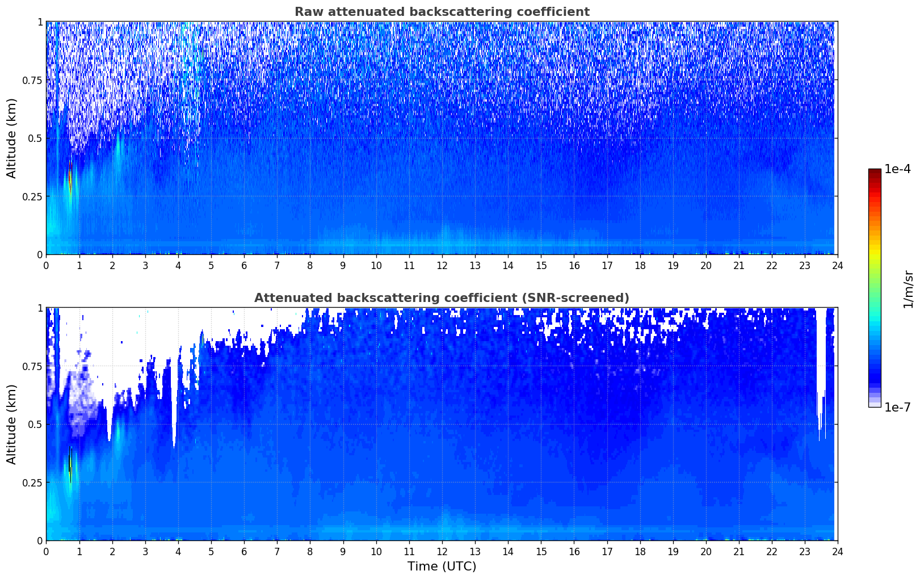Click hour 23 tick on the upper time axis
This screenshot has height=579, width=920.
(805, 266)
